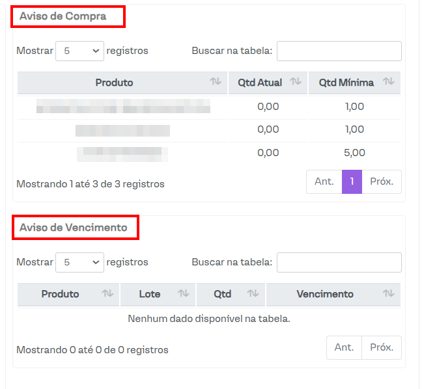Select page 1 in purchase table pagination
This screenshot has height=389, width=422.
352,181
